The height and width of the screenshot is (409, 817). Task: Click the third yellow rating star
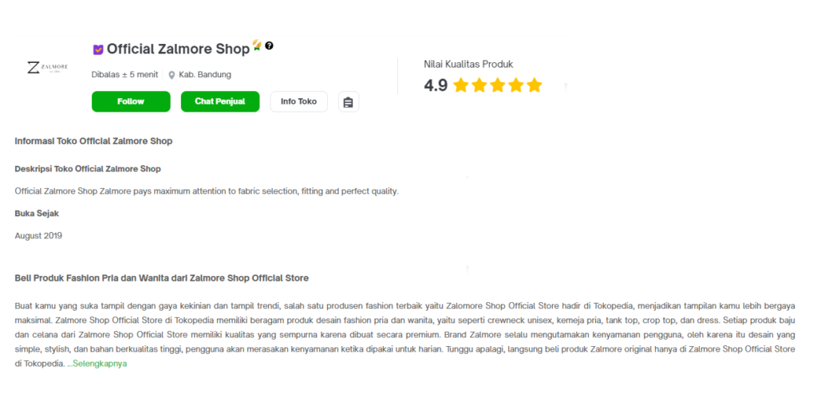[498, 85]
